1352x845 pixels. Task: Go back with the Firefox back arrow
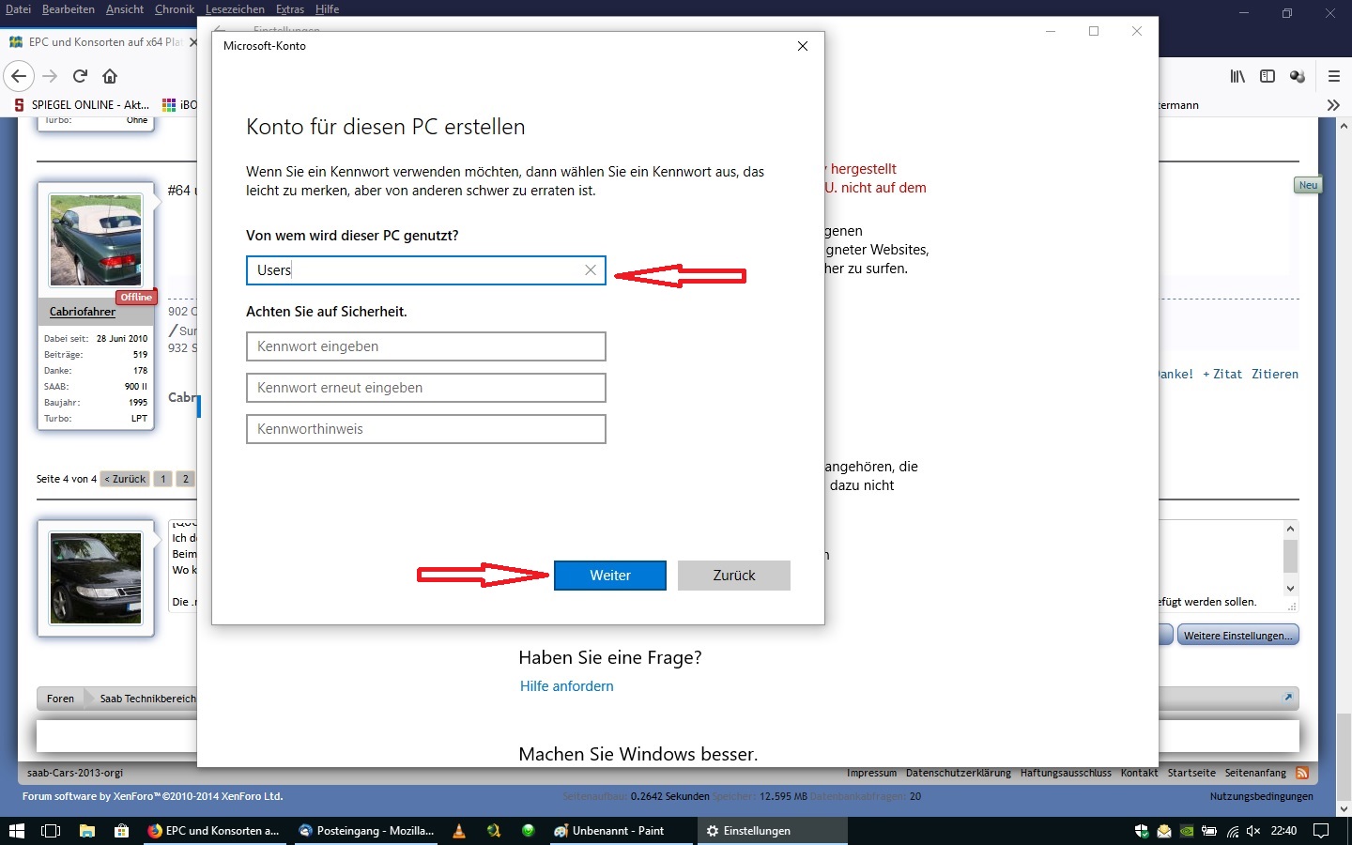tap(19, 76)
